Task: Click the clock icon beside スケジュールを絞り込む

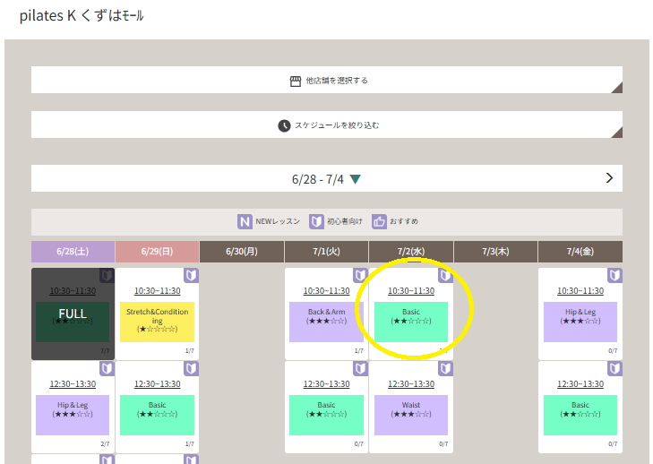Action: pos(284,125)
